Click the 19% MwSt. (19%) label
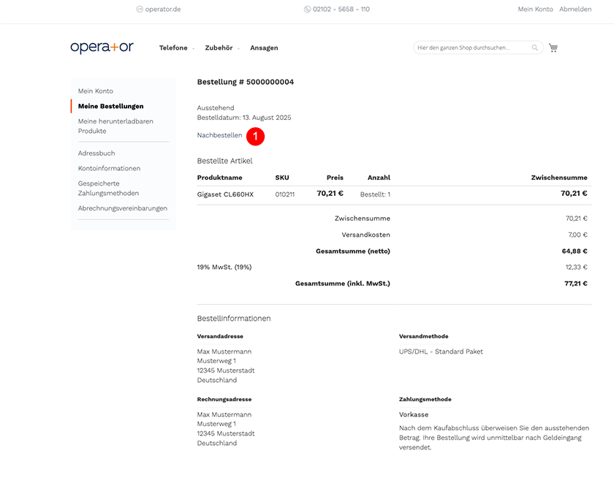Screen dimensions: 614x502 pyautogui.click(x=224, y=267)
